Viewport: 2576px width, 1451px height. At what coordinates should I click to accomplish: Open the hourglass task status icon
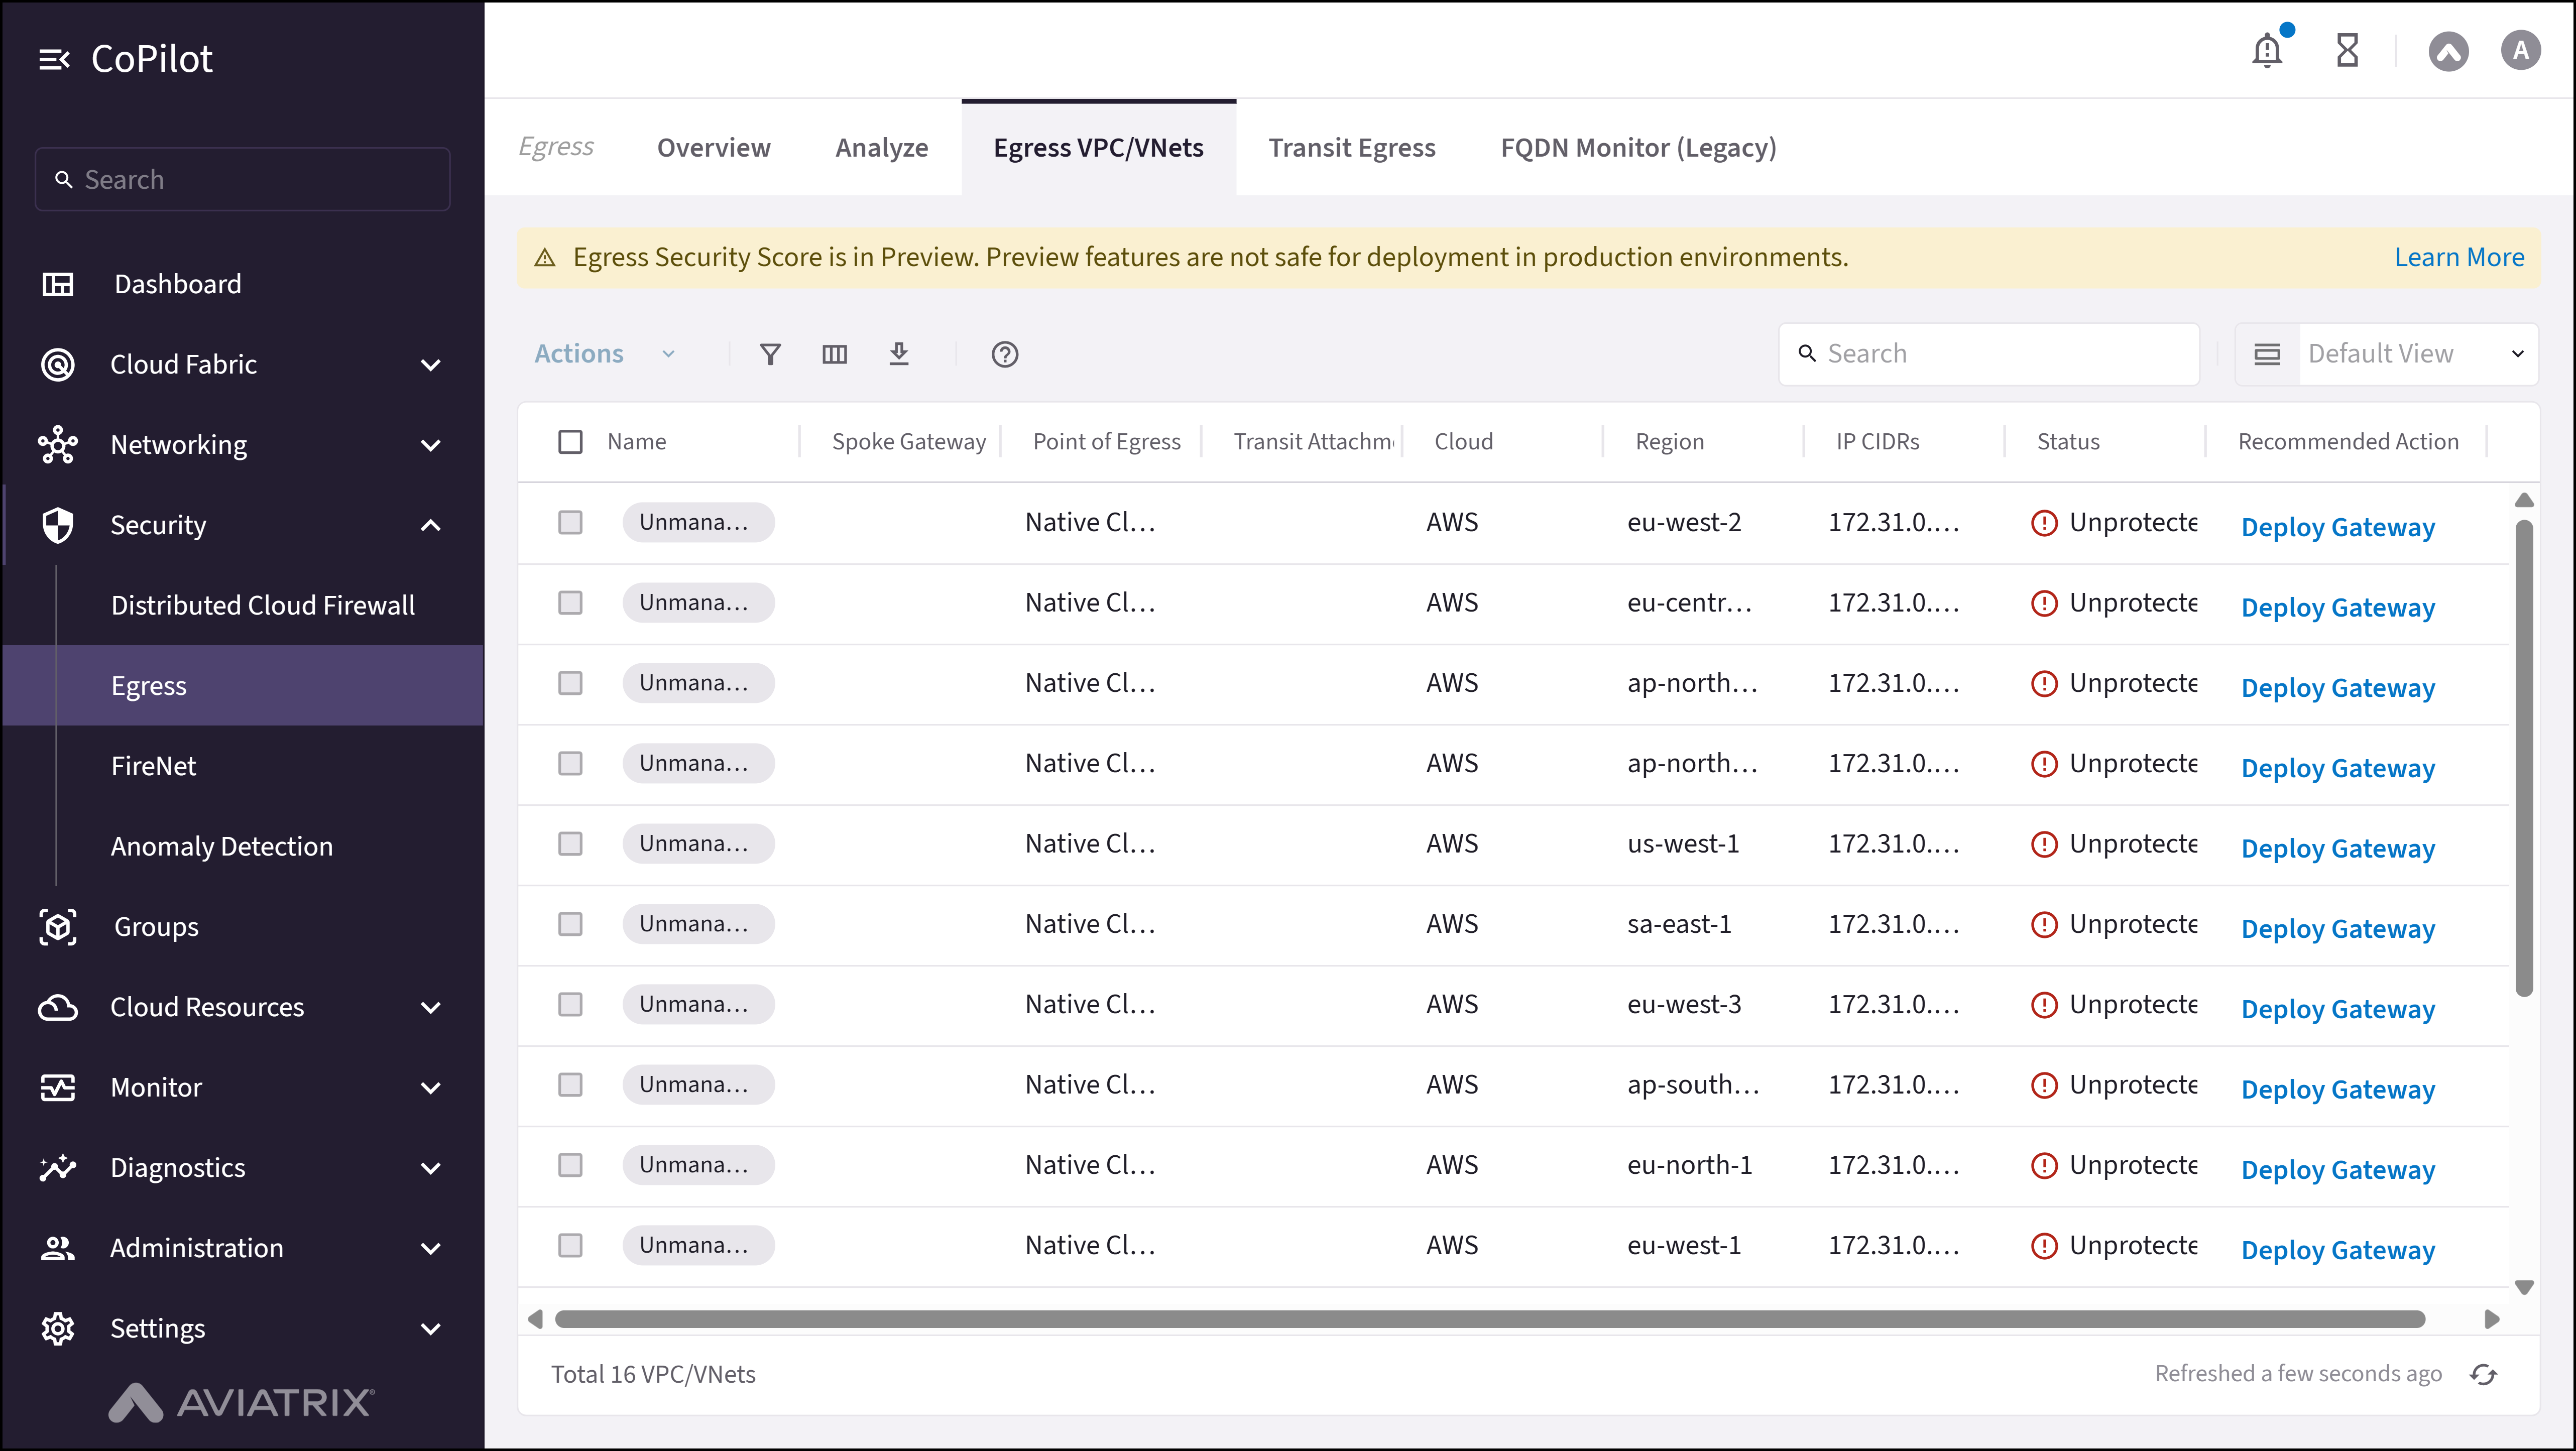pos(2347,50)
